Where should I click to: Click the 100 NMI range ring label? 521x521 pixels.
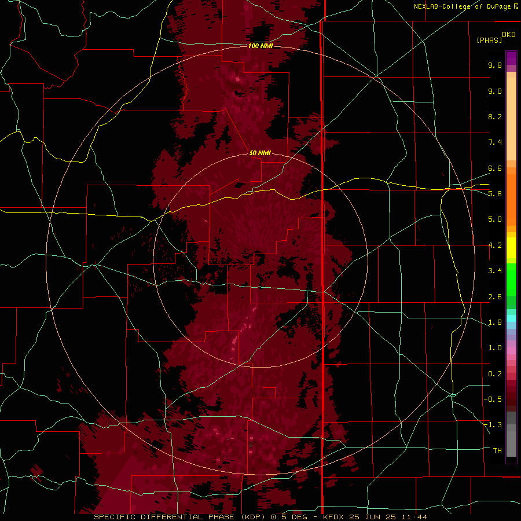point(260,46)
